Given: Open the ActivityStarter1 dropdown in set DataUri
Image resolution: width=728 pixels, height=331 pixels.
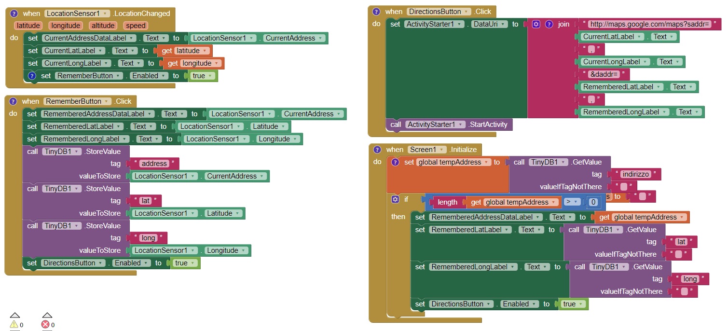Looking at the screenshot, I should coord(461,24).
